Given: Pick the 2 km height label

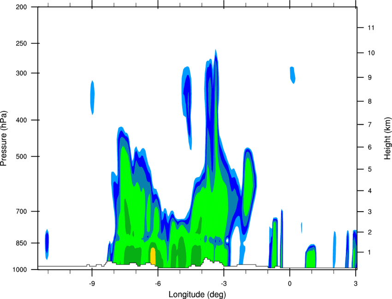Looking at the screenshot, I should coord(369,232).
